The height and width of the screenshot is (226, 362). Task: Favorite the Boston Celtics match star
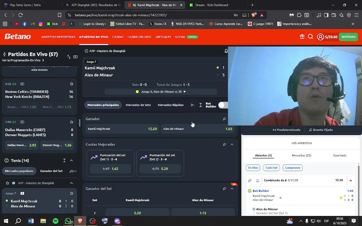pyautogui.click(x=72, y=84)
